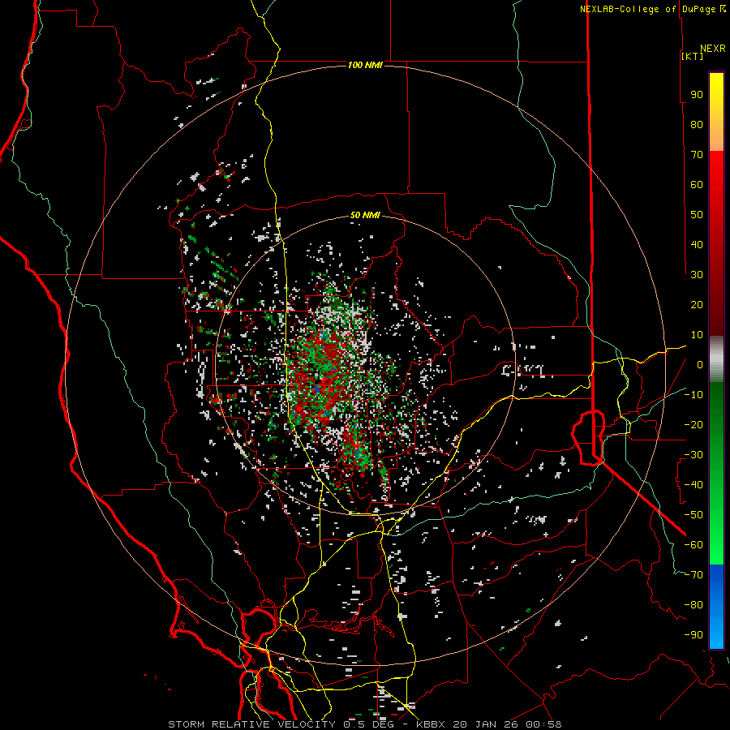Pick the red outbound segment of the color bar
730x730 pixels.
tap(716, 243)
